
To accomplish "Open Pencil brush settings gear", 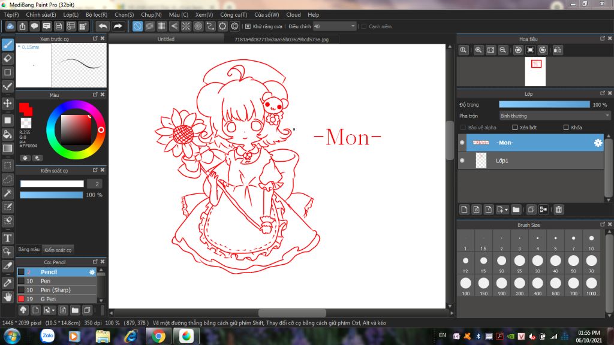I will (x=92, y=273).
